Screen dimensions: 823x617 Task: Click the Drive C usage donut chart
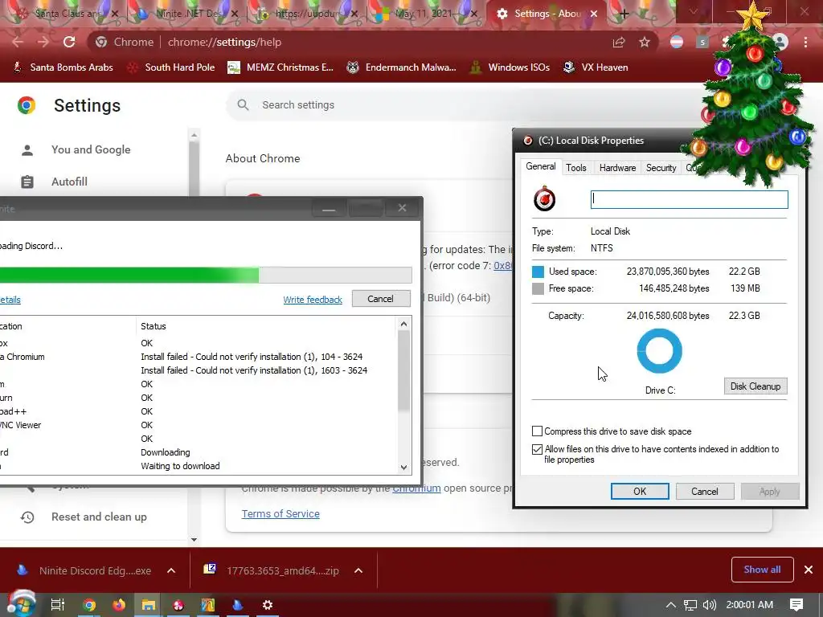click(x=659, y=351)
